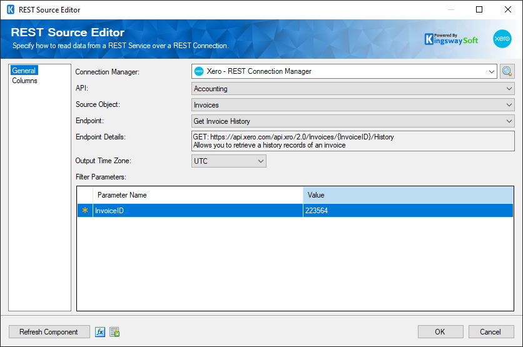Maximize the REST Source Editor window
This screenshot has width=523, height=347.
tap(479, 9)
